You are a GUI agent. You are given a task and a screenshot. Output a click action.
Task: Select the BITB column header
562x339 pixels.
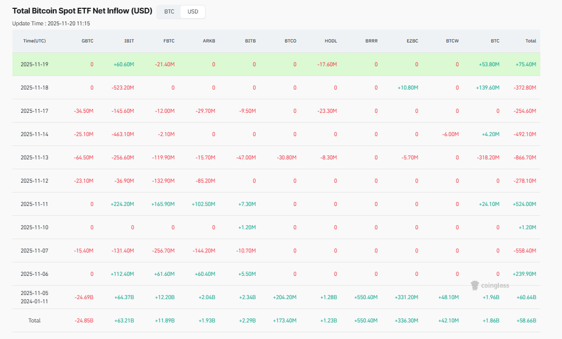click(x=250, y=41)
